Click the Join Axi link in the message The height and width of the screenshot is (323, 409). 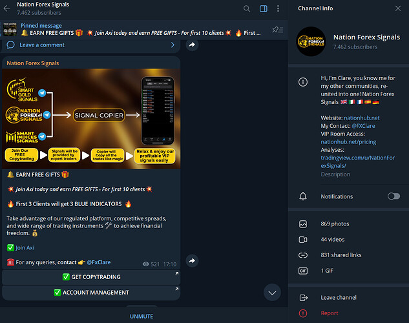pos(25,247)
